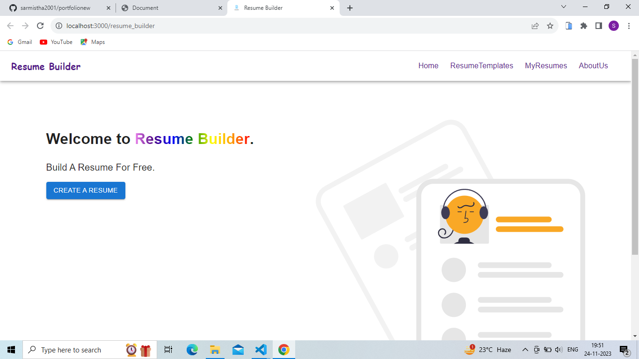639x359 pixels.
Task: Show hidden system tray icons
Action: [x=525, y=350]
